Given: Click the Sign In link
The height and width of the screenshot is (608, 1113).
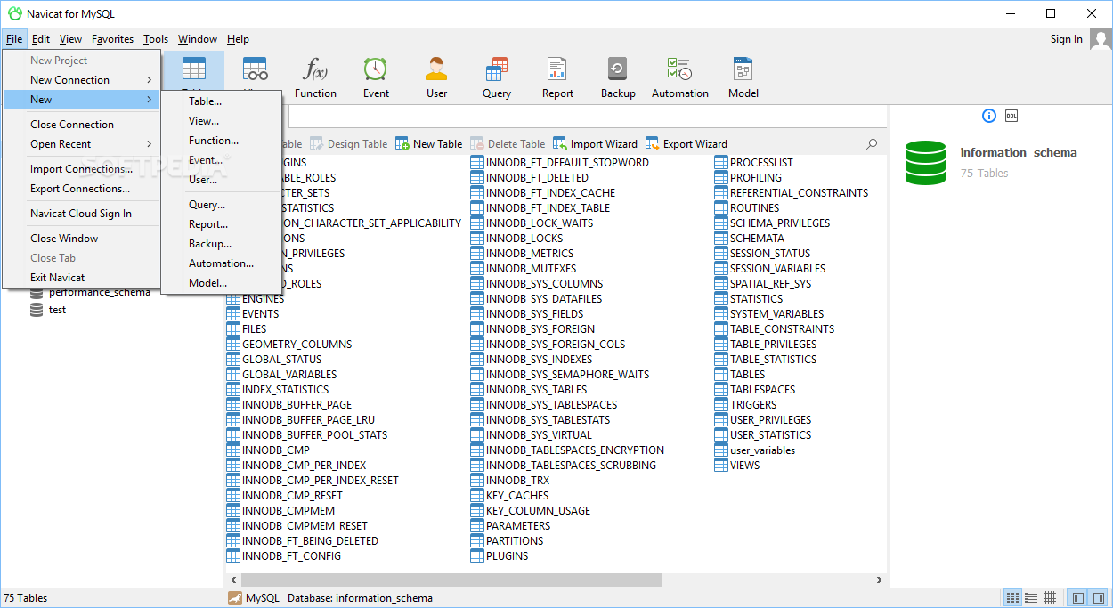Looking at the screenshot, I should point(1067,39).
